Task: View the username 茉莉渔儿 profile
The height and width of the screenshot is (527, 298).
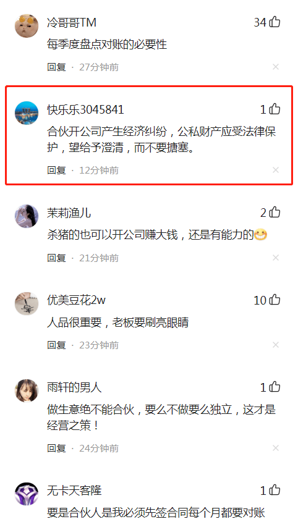Action: pyautogui.click(x=69, y=213)
